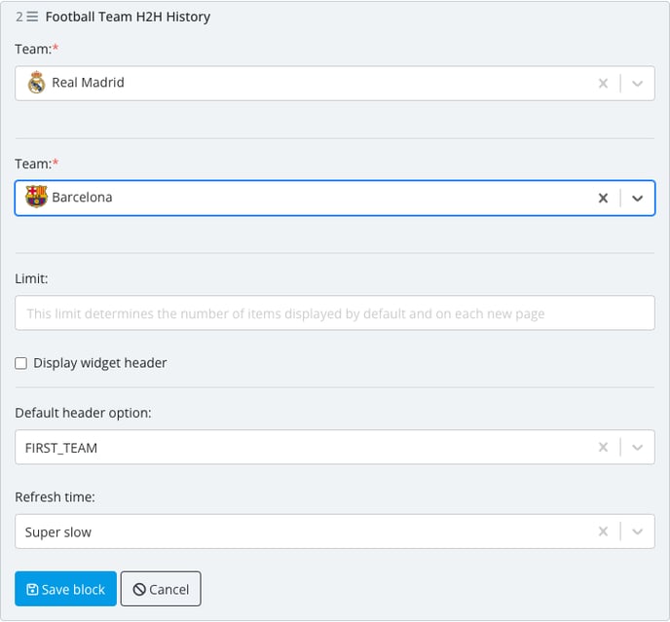
Task: Click the Real Madrid crest icon
Action: [36, 83]
